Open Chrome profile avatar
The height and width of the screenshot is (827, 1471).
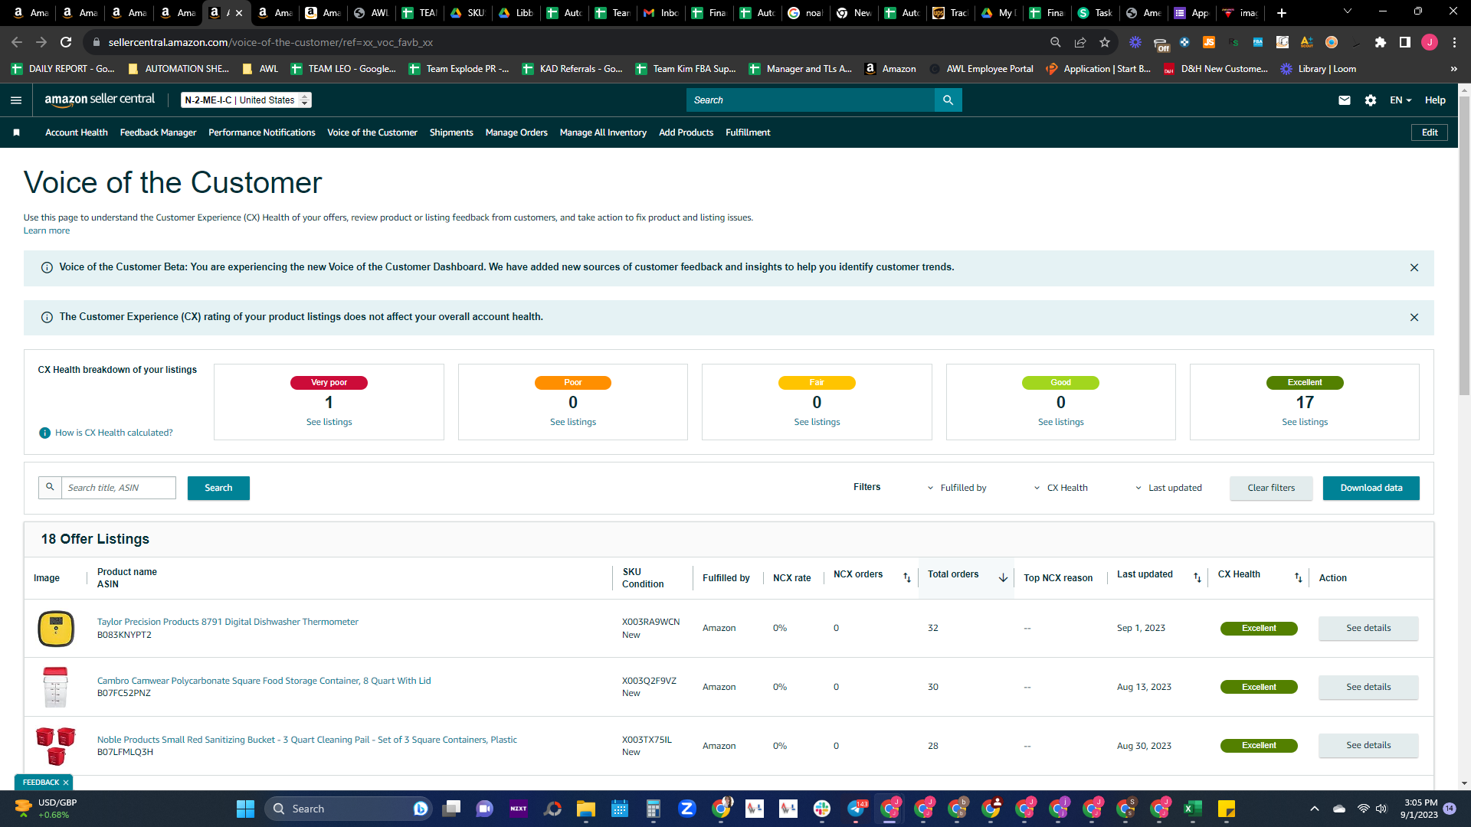pos(1430,42)
